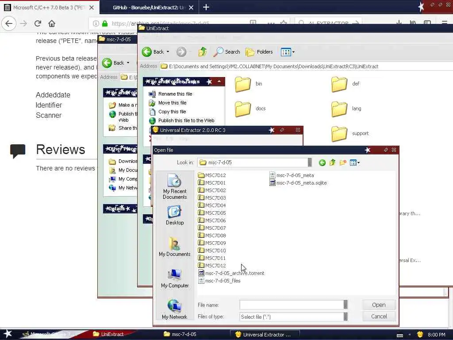Screen dimensions: 453x340
Task: Open My Recent Documents shortcut
Action: coord(174,187)
